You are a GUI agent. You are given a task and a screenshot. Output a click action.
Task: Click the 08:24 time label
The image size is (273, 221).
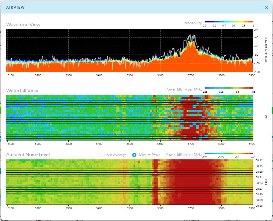pos(259,183)
